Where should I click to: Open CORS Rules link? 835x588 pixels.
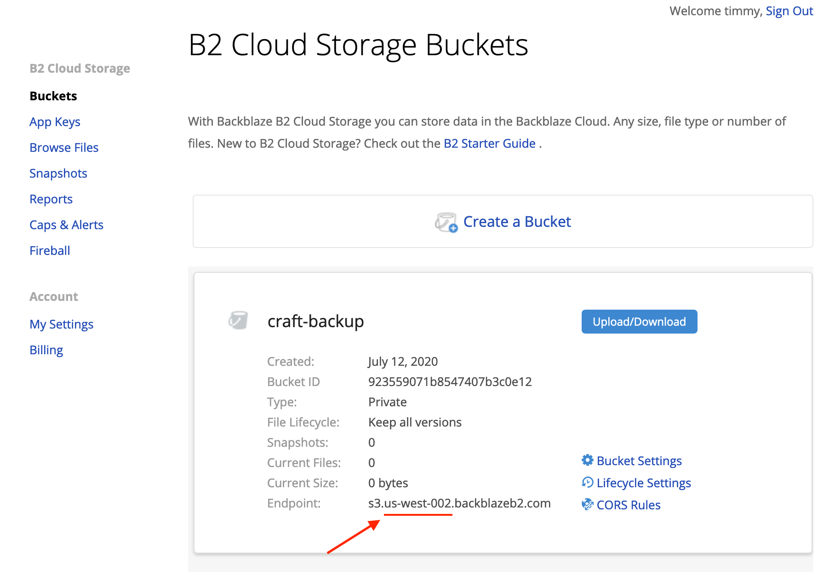(x=629, y=505)
